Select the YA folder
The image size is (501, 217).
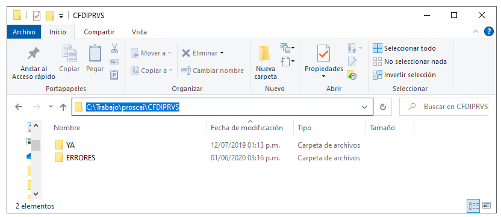pyautogui.click(x=70, y=145)
